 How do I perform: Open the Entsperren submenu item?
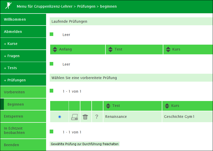[x=23, y=116]
